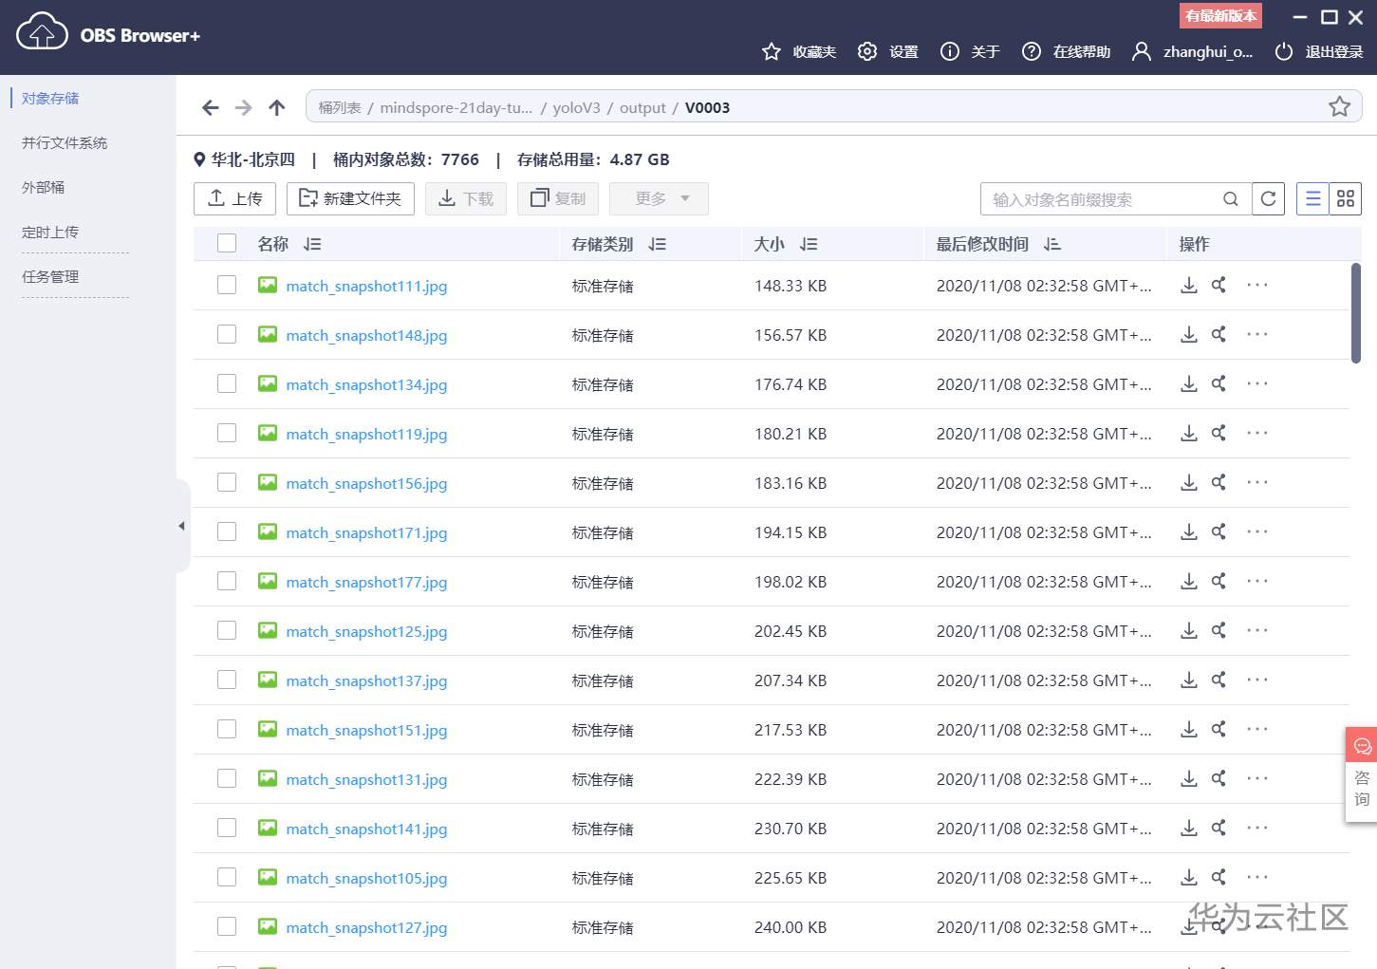Go up one folder level arrow
1377x969 pixels.
point(276,107)
